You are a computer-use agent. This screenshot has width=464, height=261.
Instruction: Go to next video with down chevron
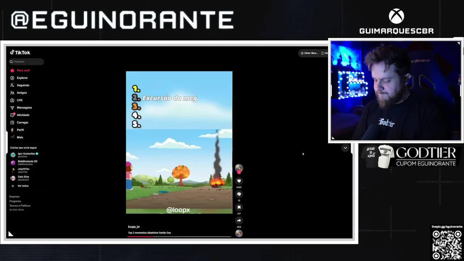click(345, 148)
